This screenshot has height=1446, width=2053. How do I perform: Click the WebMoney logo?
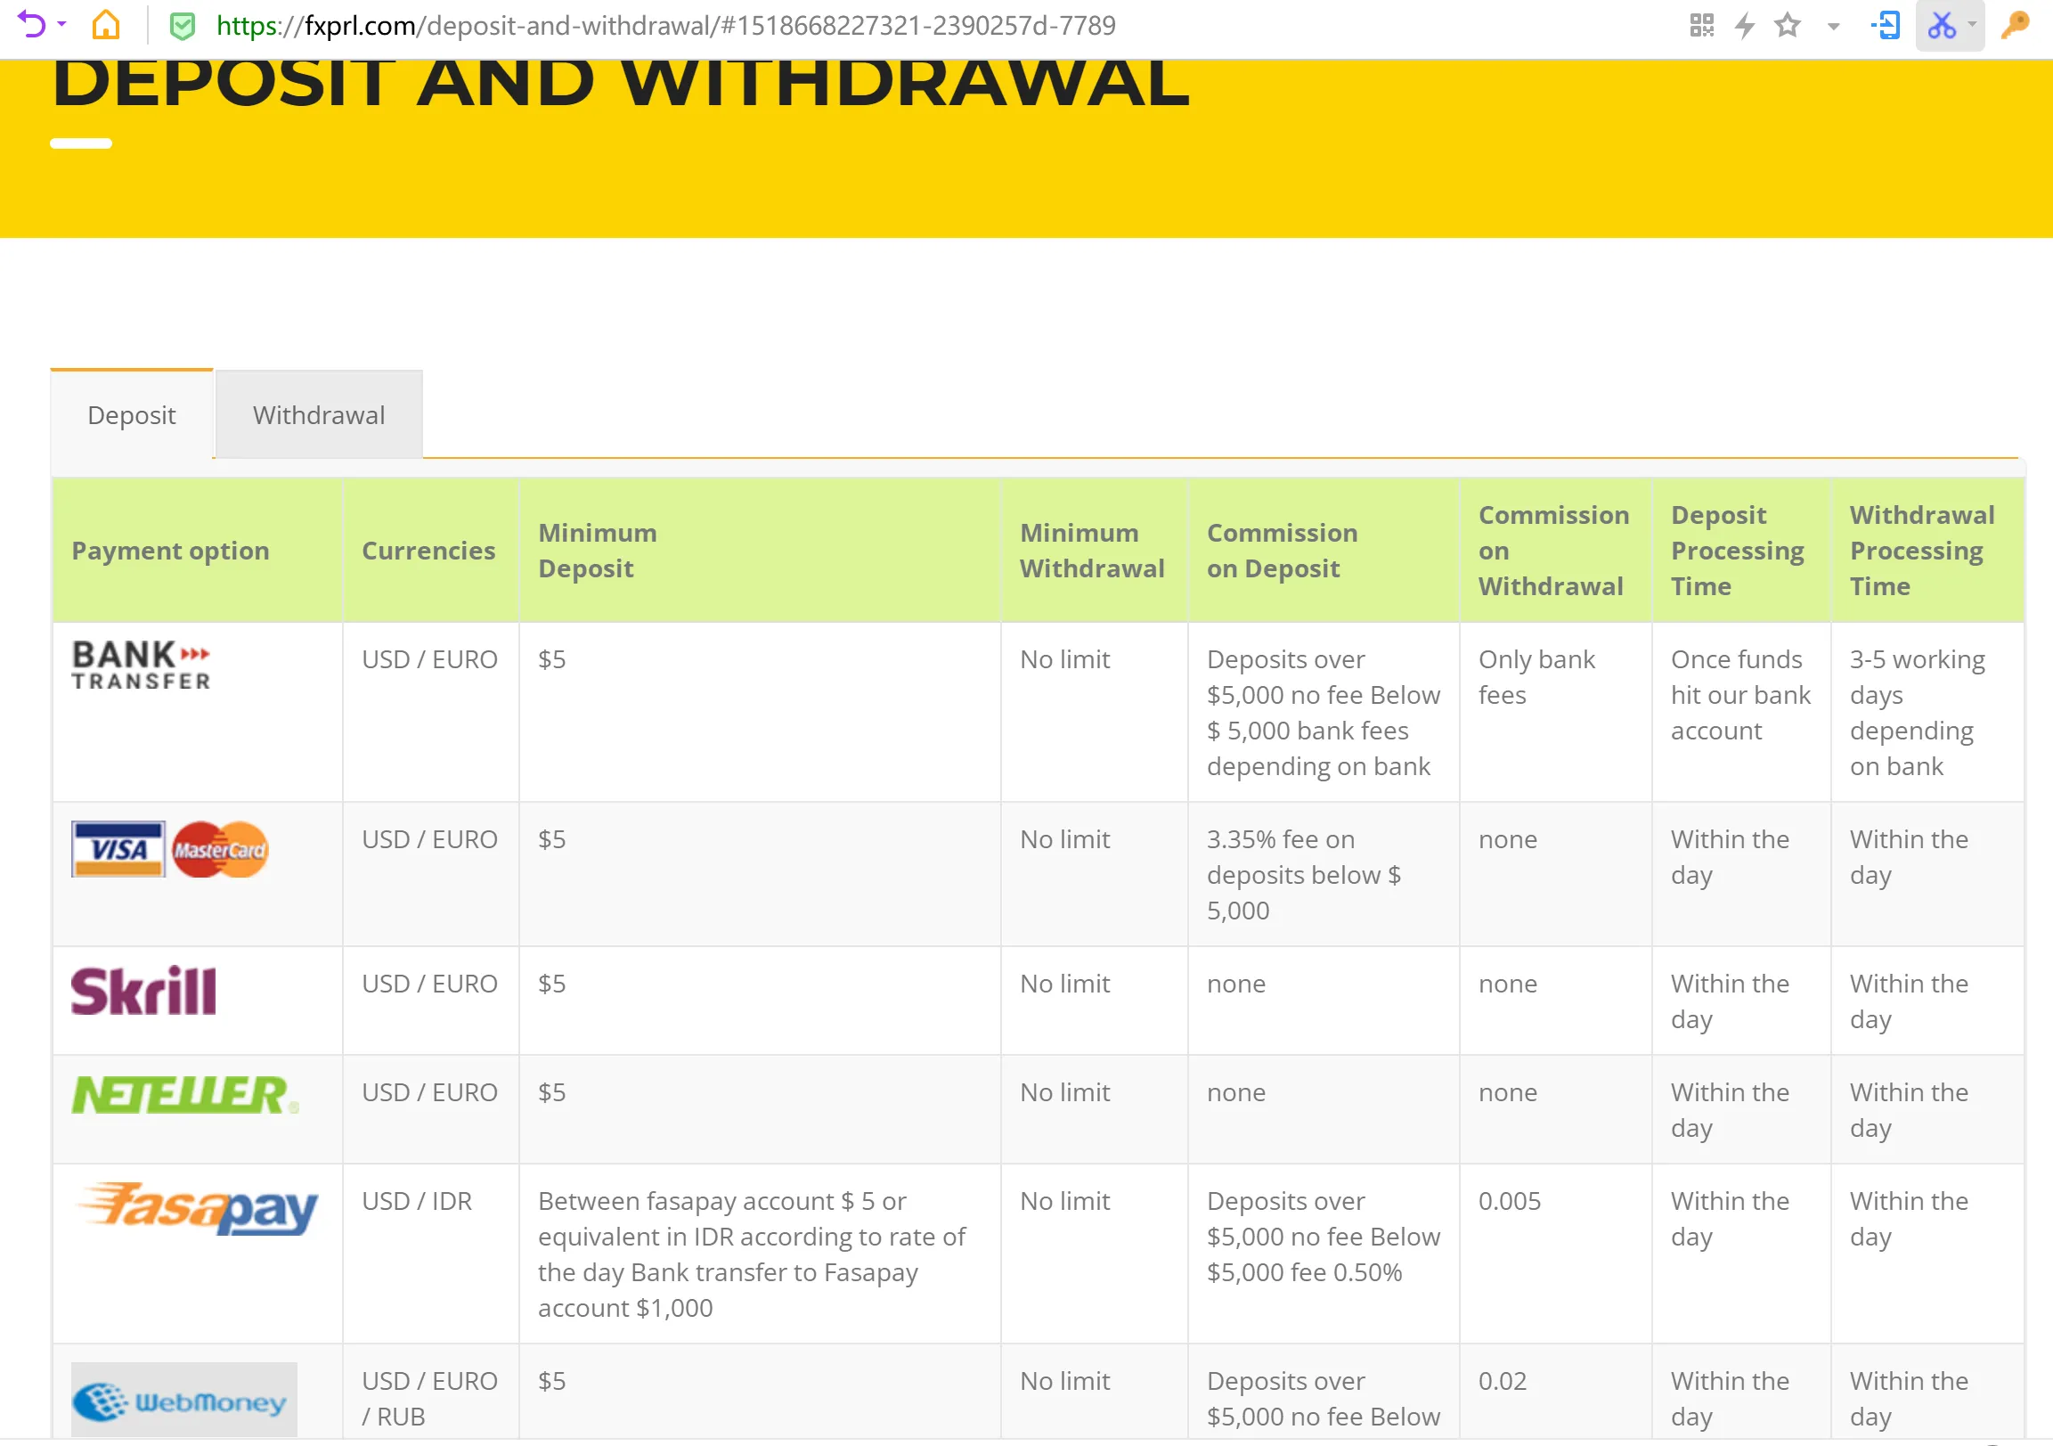tap(184, 1400)
